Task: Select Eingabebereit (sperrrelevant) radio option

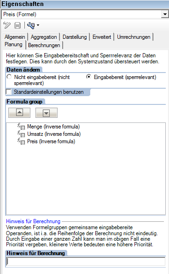Action: pos(88,77)
